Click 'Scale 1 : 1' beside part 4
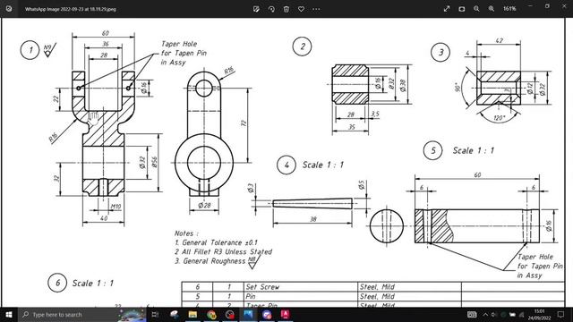 (323, 165)
